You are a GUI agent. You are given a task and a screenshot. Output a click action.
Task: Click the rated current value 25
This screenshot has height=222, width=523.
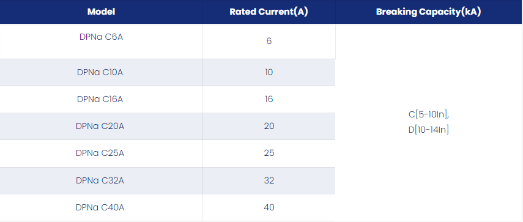click(x=269, y=153)
